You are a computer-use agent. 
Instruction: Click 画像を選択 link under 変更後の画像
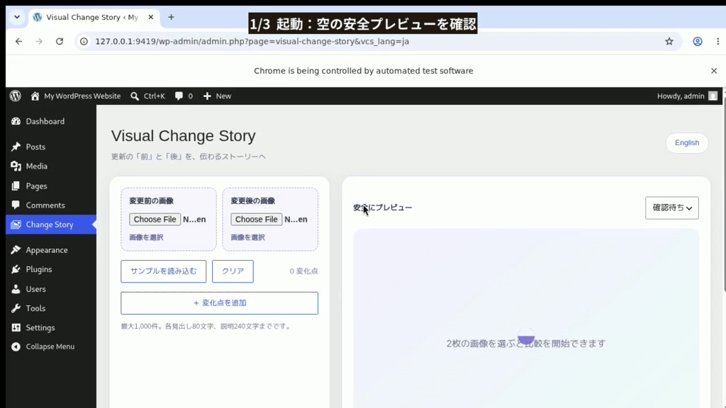[x=247, y=237]
